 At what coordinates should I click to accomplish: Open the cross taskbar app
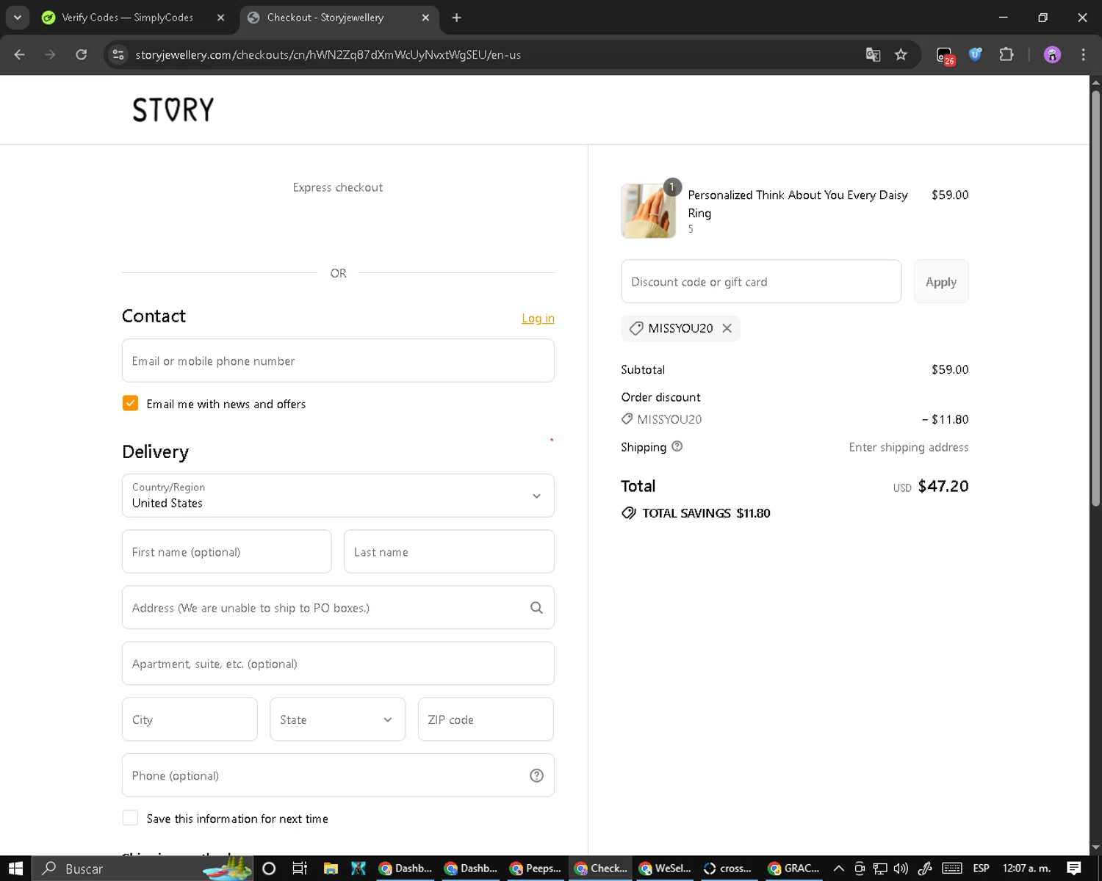(728, 869)
